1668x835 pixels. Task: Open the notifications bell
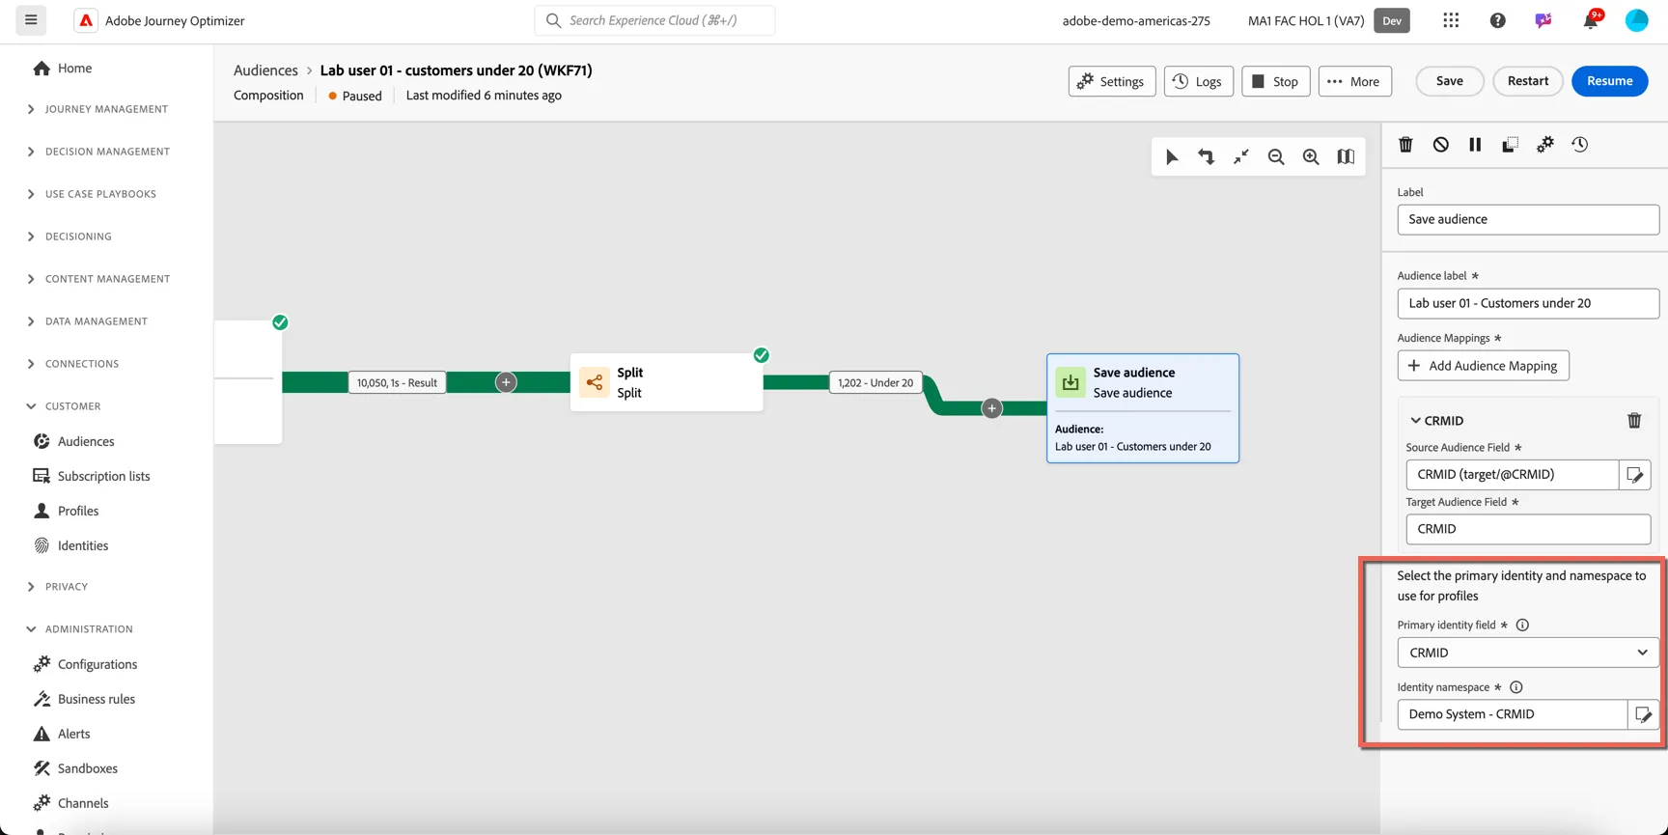click(x=1590, y=20)
